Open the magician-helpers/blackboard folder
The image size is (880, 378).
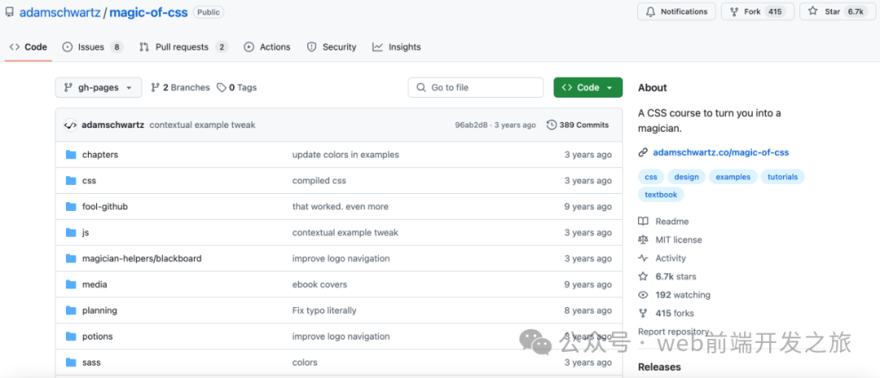point(142,259)
